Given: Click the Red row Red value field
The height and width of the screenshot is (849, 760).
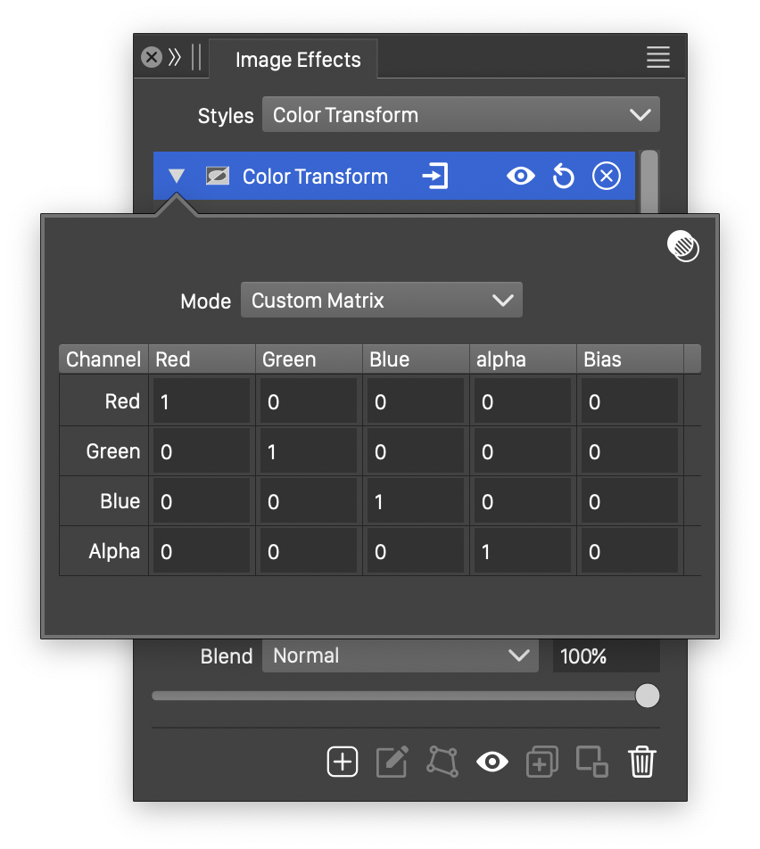Looking at the screenshot, I should 201,402.
